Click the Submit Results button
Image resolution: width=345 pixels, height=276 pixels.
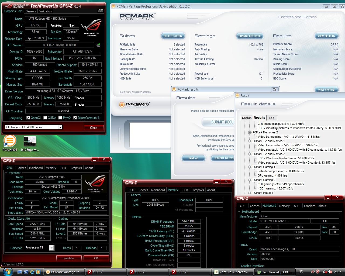tap(218, 122)
